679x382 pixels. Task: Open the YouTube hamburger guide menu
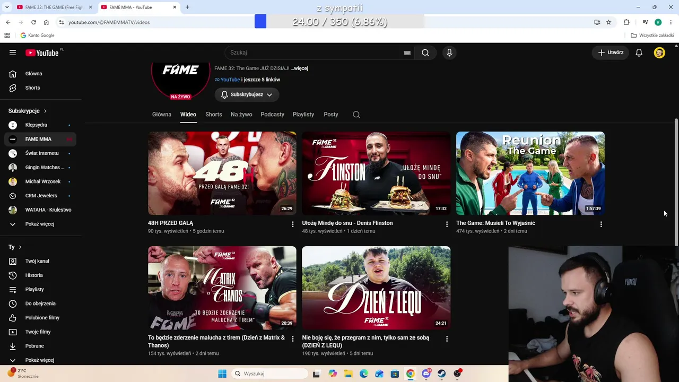(13, 53)
